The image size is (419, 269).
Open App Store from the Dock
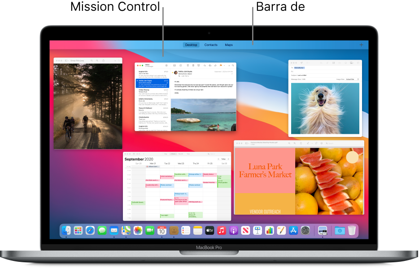[x=293, y=230]
